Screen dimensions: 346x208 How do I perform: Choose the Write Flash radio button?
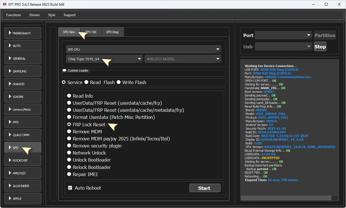pyautogui.click(x=119, y=82)
